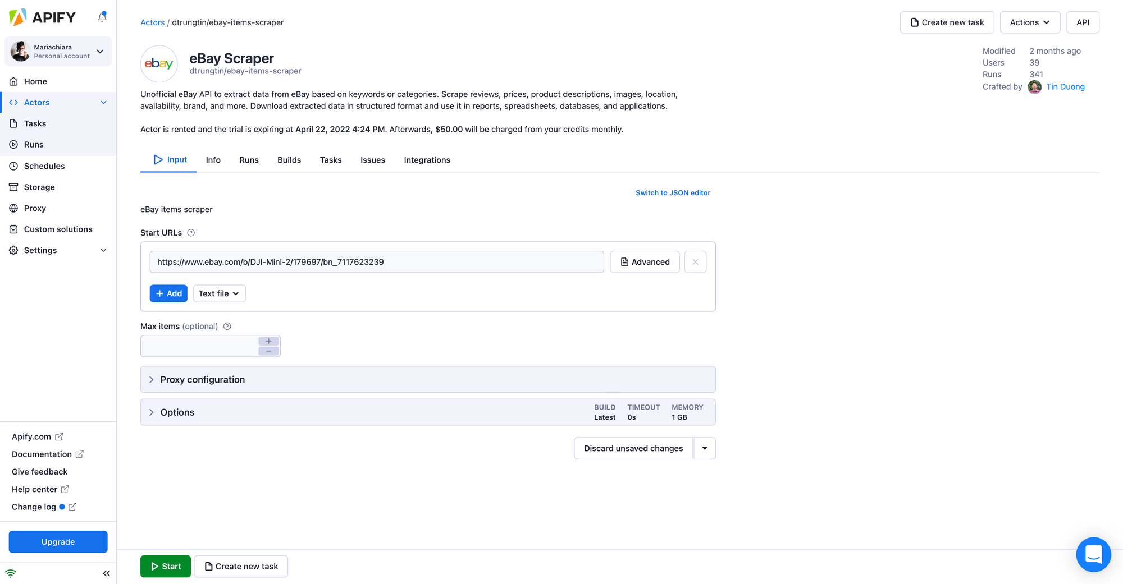Open Tin Duong author profile

(x=1065, y=86)
